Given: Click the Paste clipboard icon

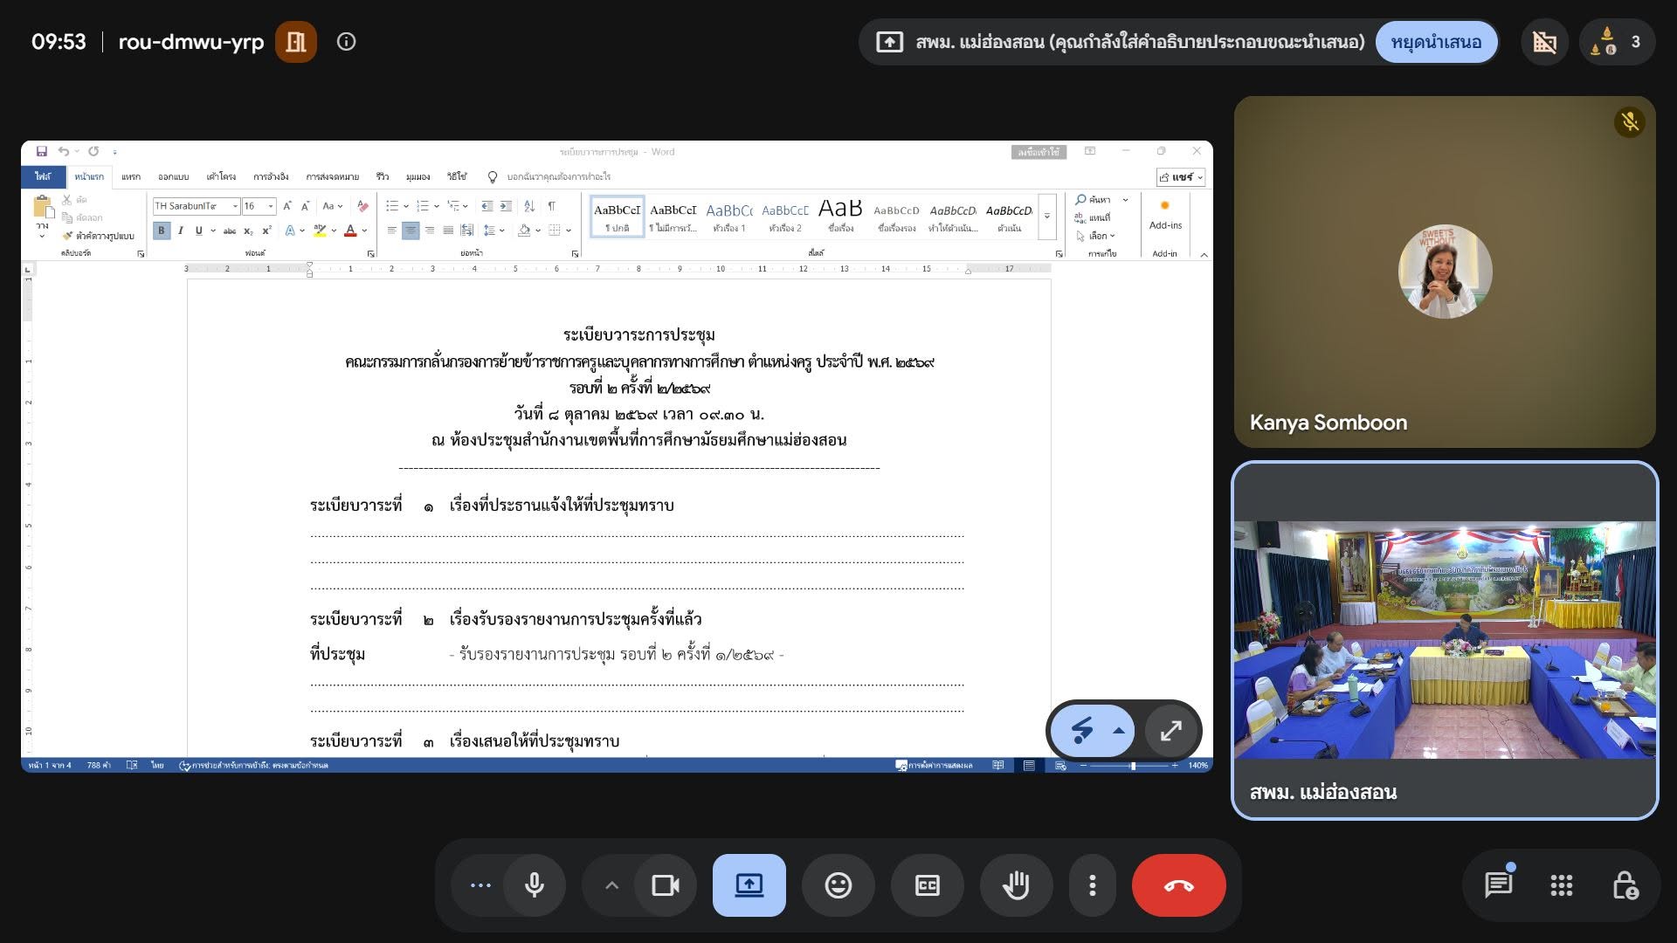Looking at the screenshot, I should [x=42, y=208].
